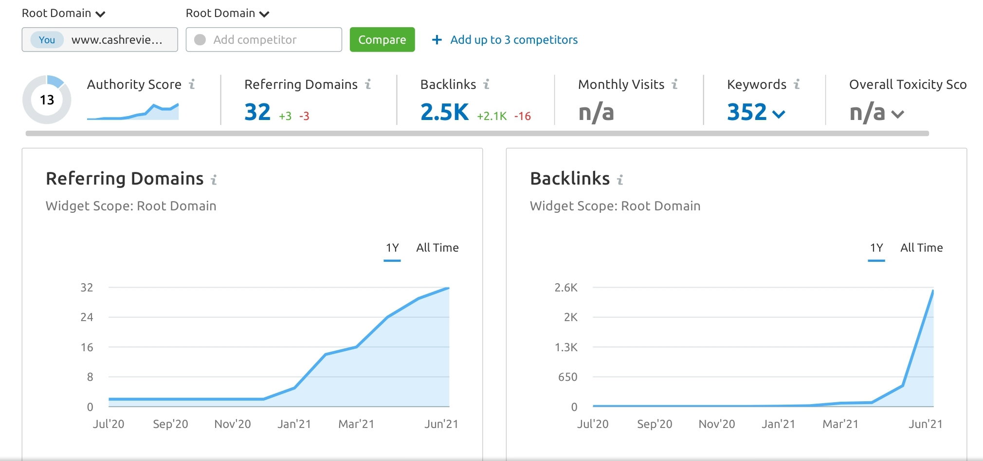Switch Backlinks chart to All Time
The image size is (983, 461).
click(922, 248)
